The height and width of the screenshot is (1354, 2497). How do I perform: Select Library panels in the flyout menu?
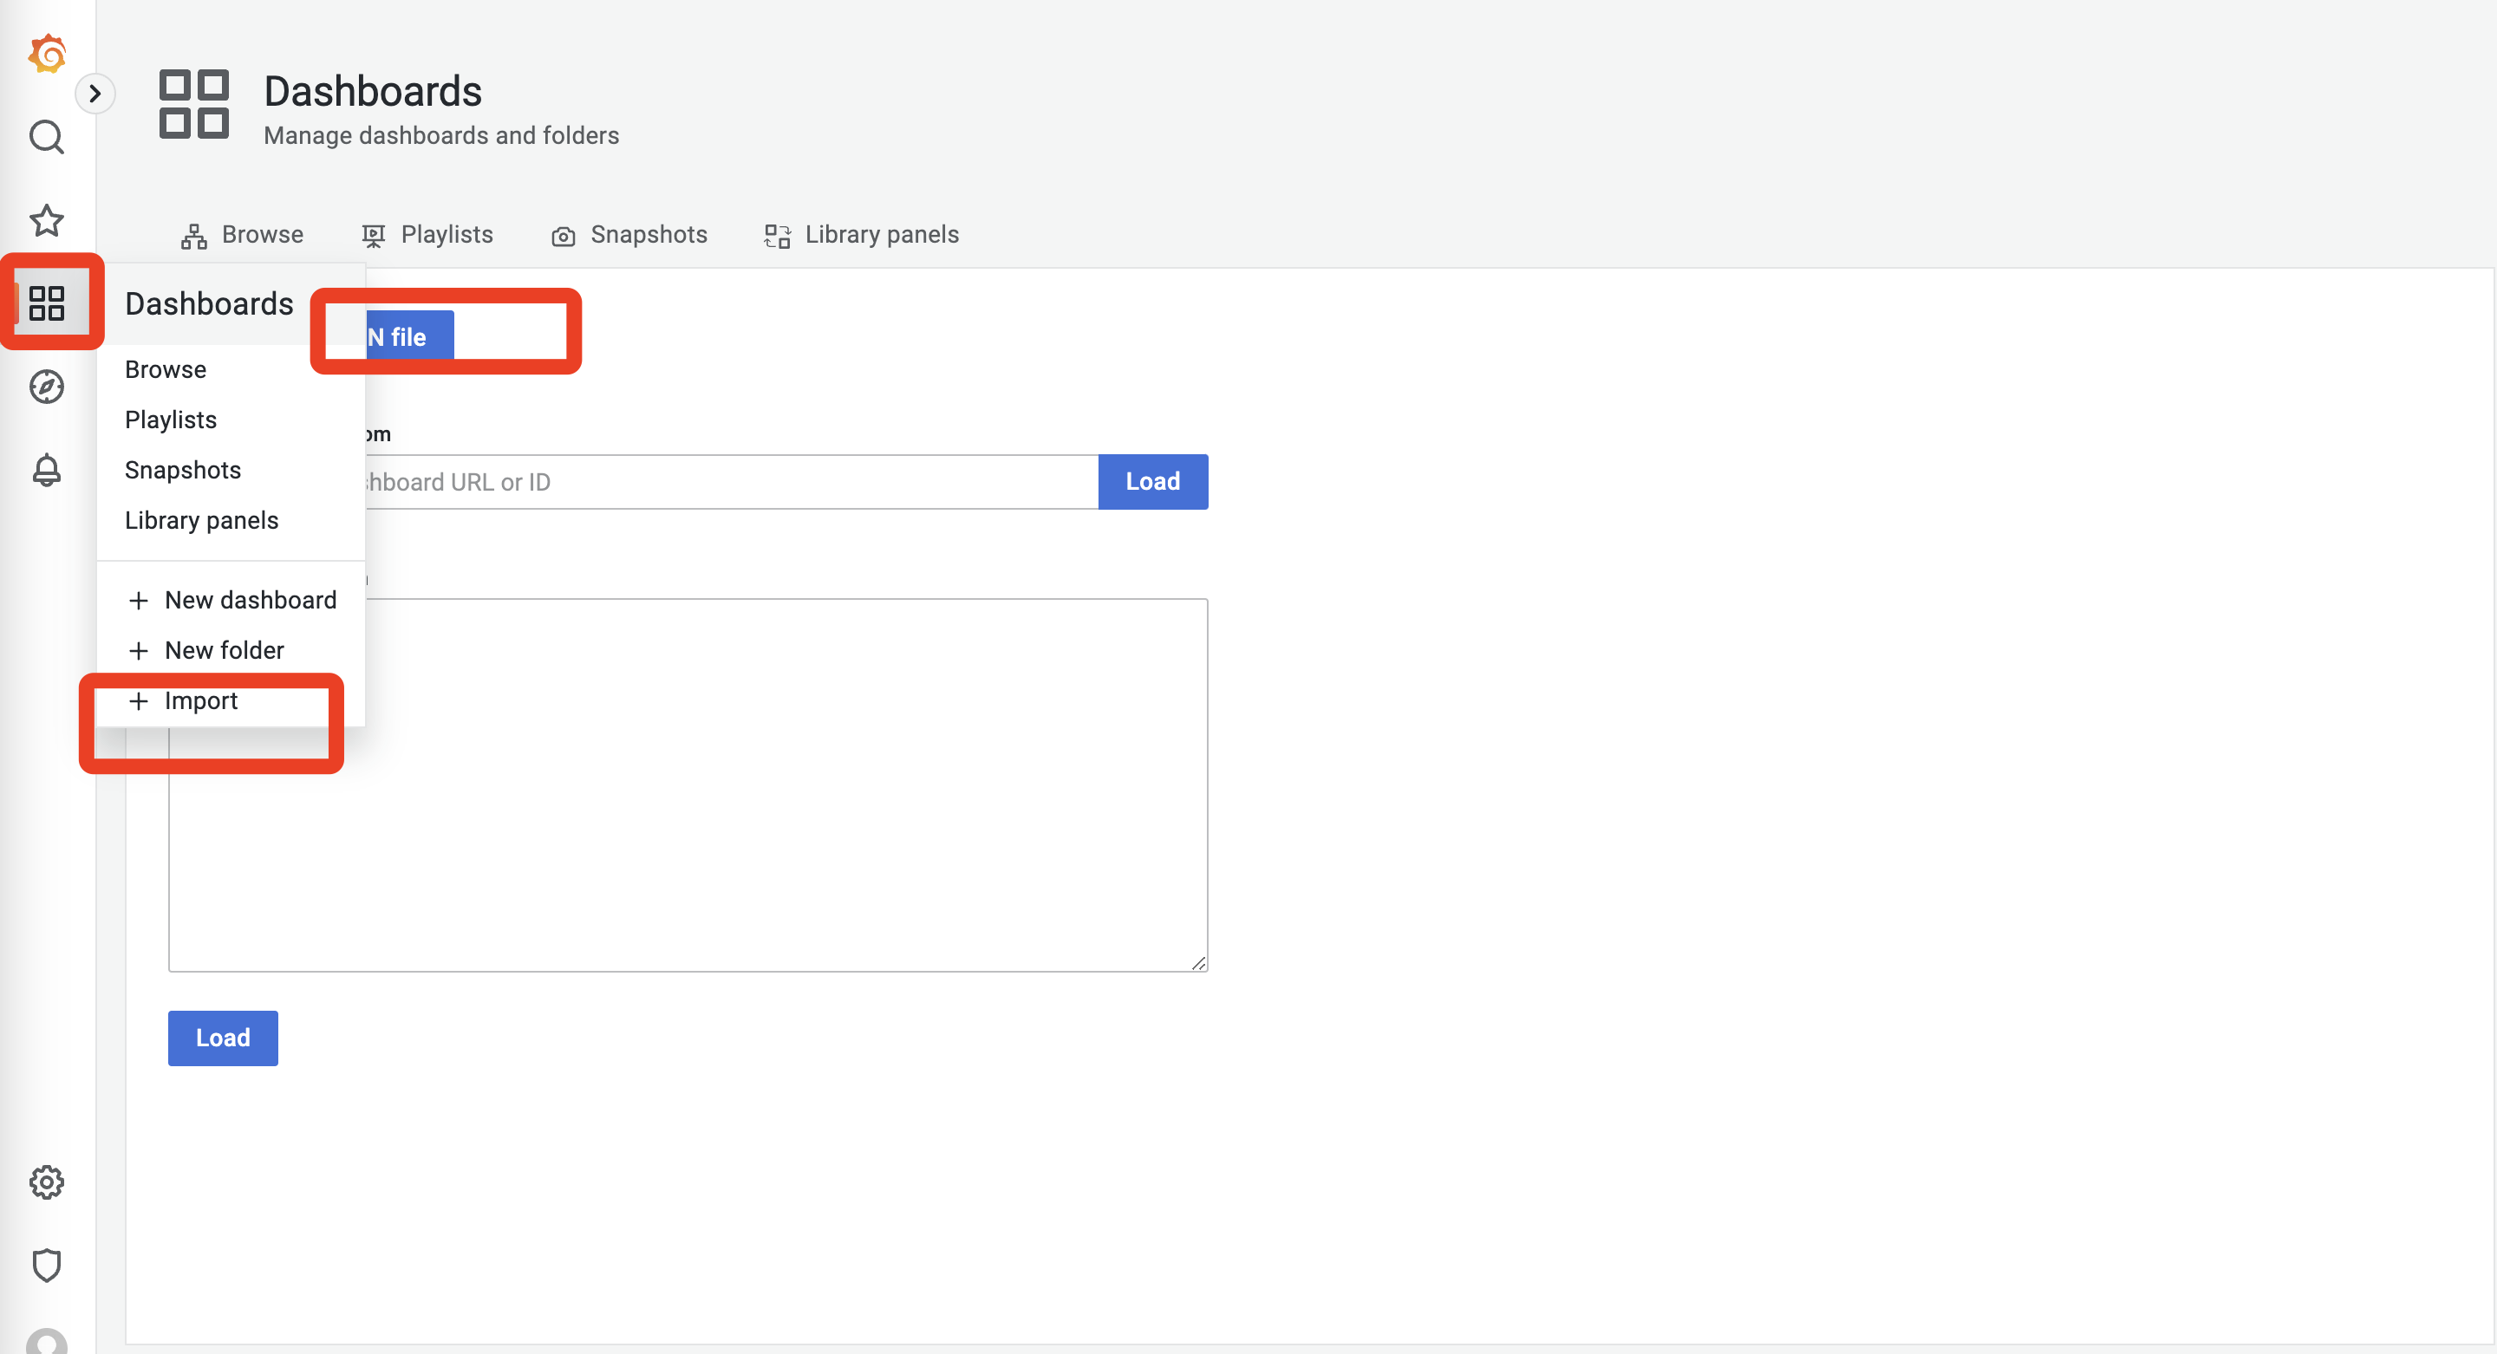tap(202, 520)
